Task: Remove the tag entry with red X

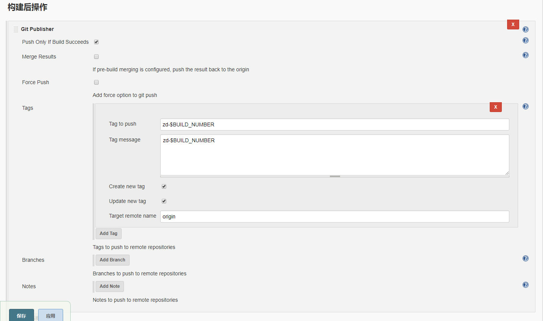Action: pyautogui.click(x=495, y=107)
